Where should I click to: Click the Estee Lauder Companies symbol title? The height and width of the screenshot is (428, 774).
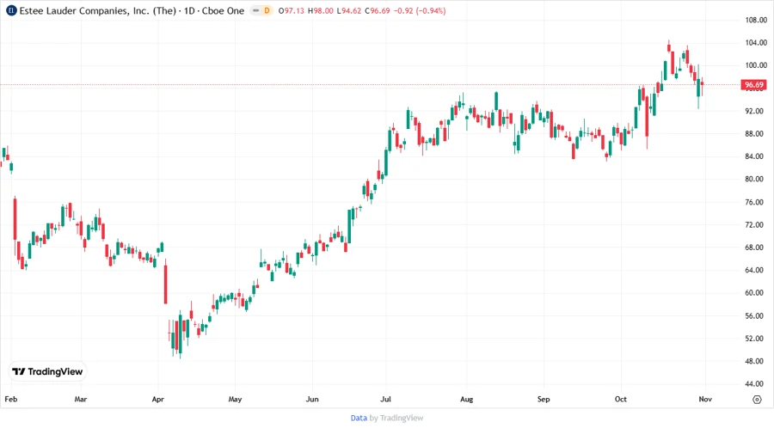point(98,10)
